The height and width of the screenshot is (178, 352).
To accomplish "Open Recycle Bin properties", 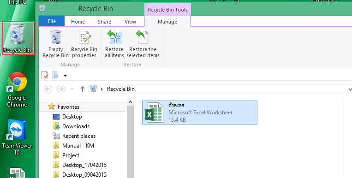I will pyautogui.click(x=84, y=44).
